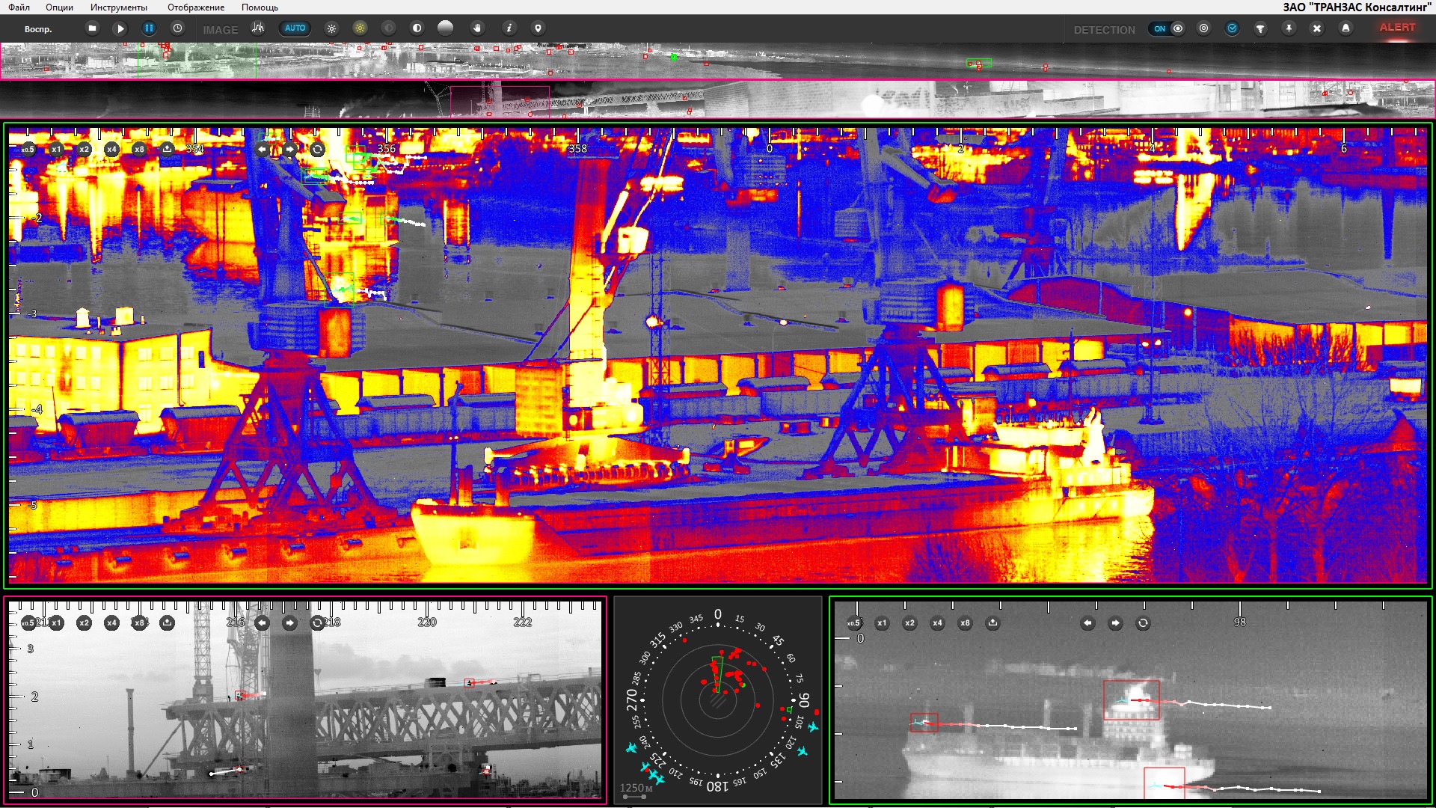Click the histogram icon in the IMAGE toolbar
1436x808 pixels.
[258, 28]
